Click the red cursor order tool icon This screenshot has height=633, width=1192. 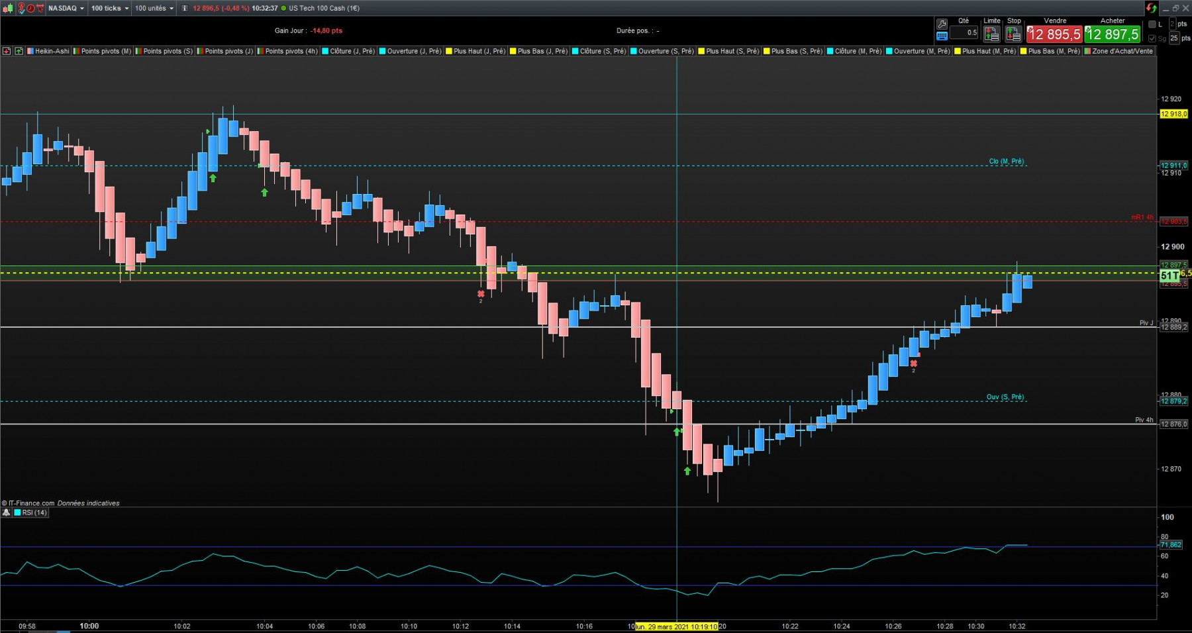click(40, 8)
